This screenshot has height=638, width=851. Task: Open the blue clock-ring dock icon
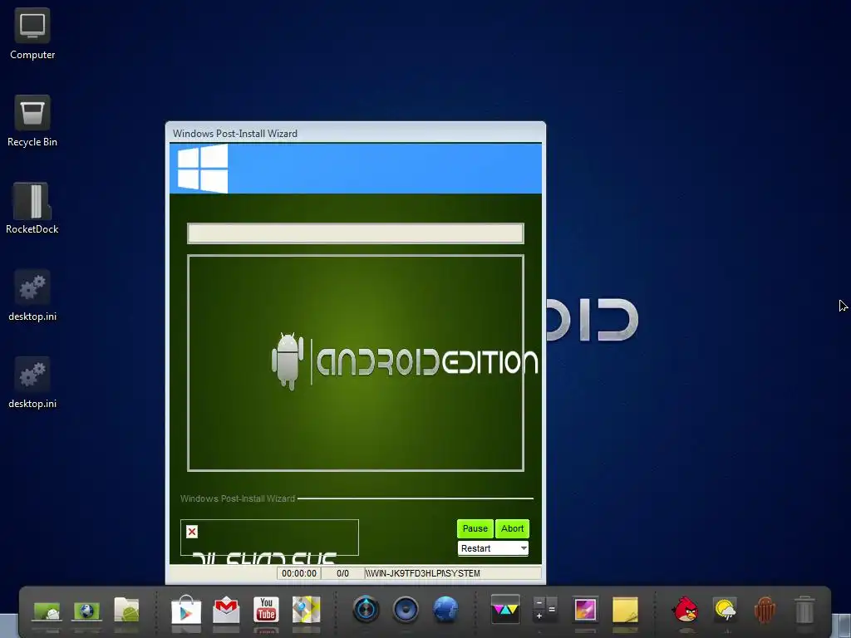click(x=366, y=610)
